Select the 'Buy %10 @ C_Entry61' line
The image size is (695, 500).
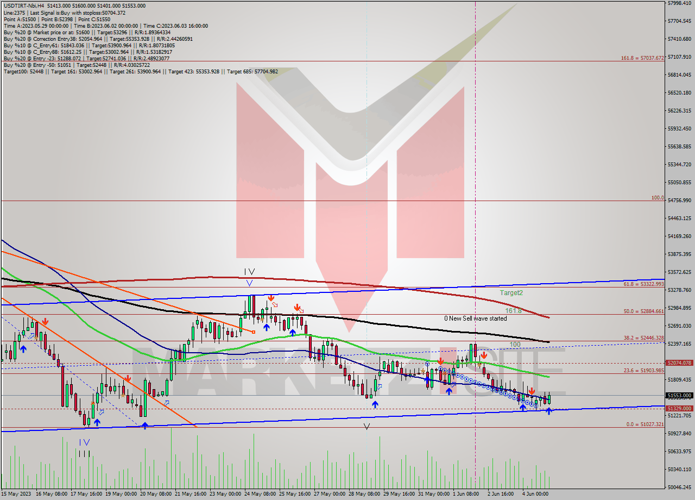[x=89, y=45]
